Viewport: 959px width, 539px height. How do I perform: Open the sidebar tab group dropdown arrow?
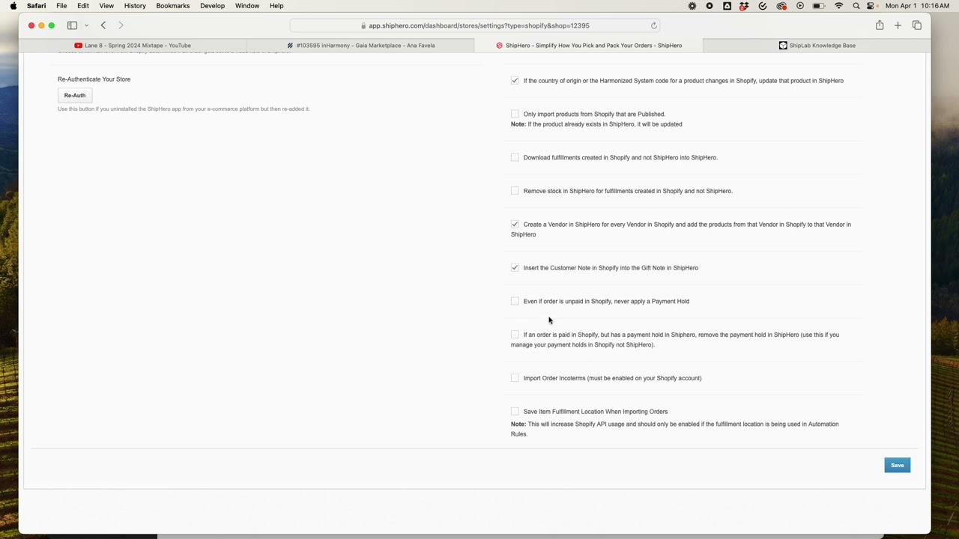[86, 25]
